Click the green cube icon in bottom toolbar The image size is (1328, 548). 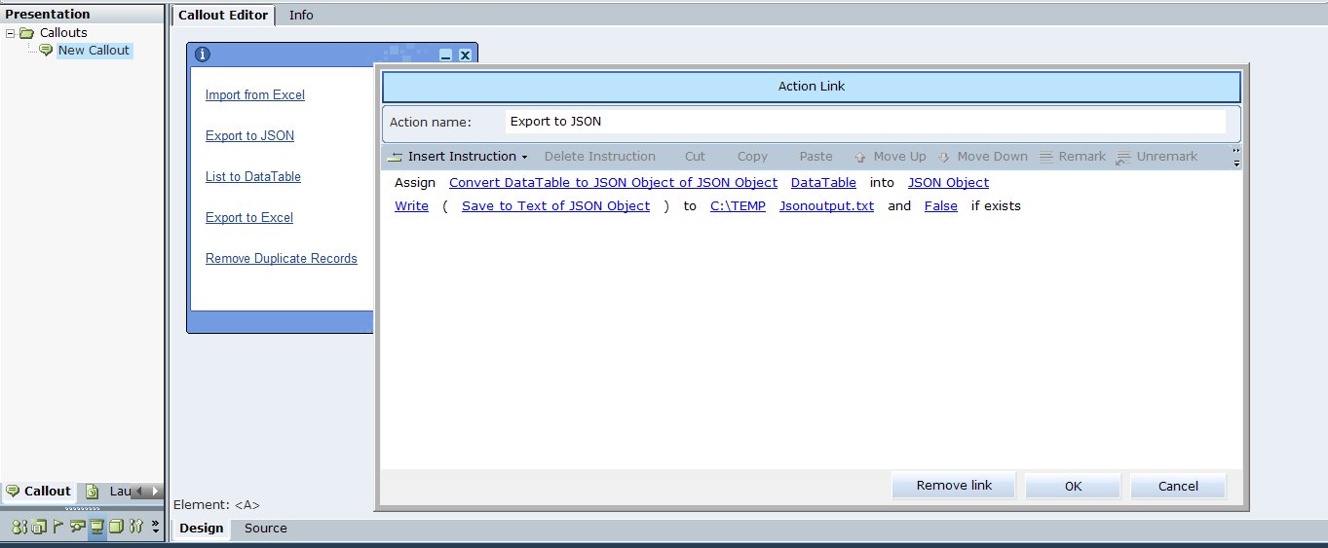pos(116,527)
